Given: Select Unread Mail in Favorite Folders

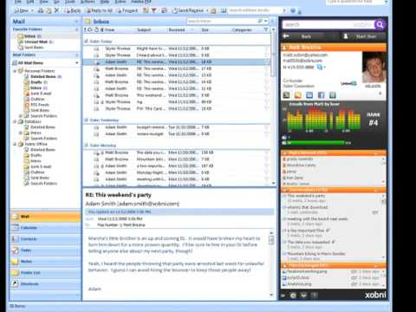Looking at the screenshot, I should (x=36, y=42).
